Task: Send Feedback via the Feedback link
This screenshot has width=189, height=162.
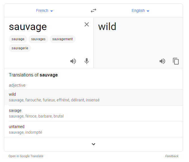Action: pyautogui.click(x=172, y=156)
